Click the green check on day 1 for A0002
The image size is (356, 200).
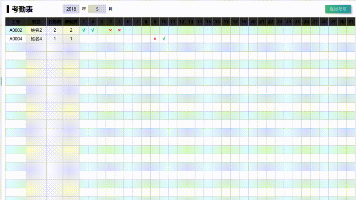click(x=84, y=30)
